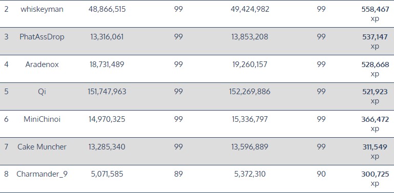Select the PhatAssDrop username
Screen dimensions: 394x193
(x=42, y=37)
